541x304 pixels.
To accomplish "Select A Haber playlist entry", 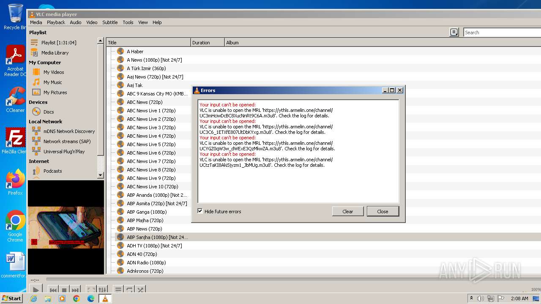I will 135,52.
